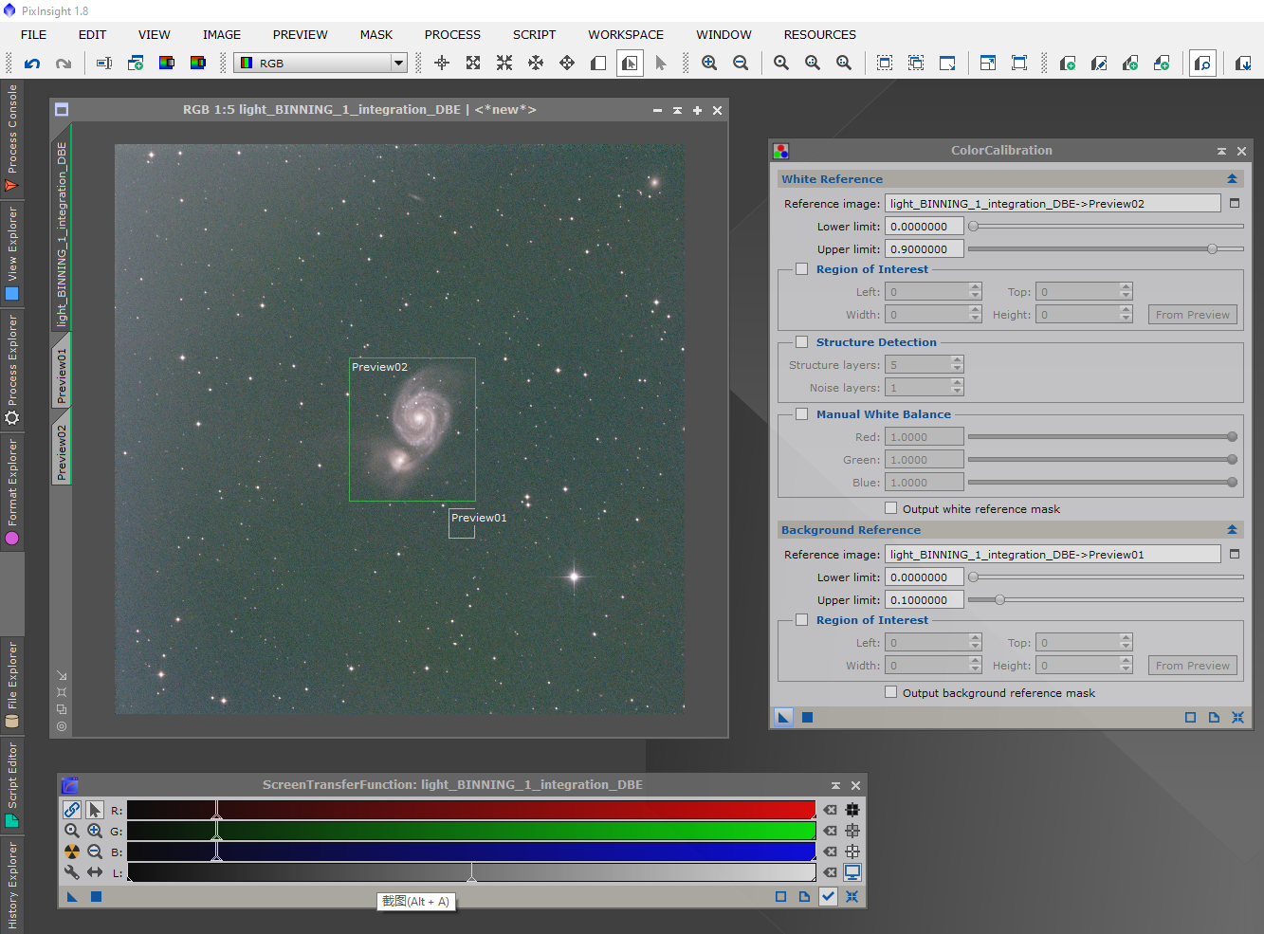Enable background reference Region of Interest

[x=802, y=620]
